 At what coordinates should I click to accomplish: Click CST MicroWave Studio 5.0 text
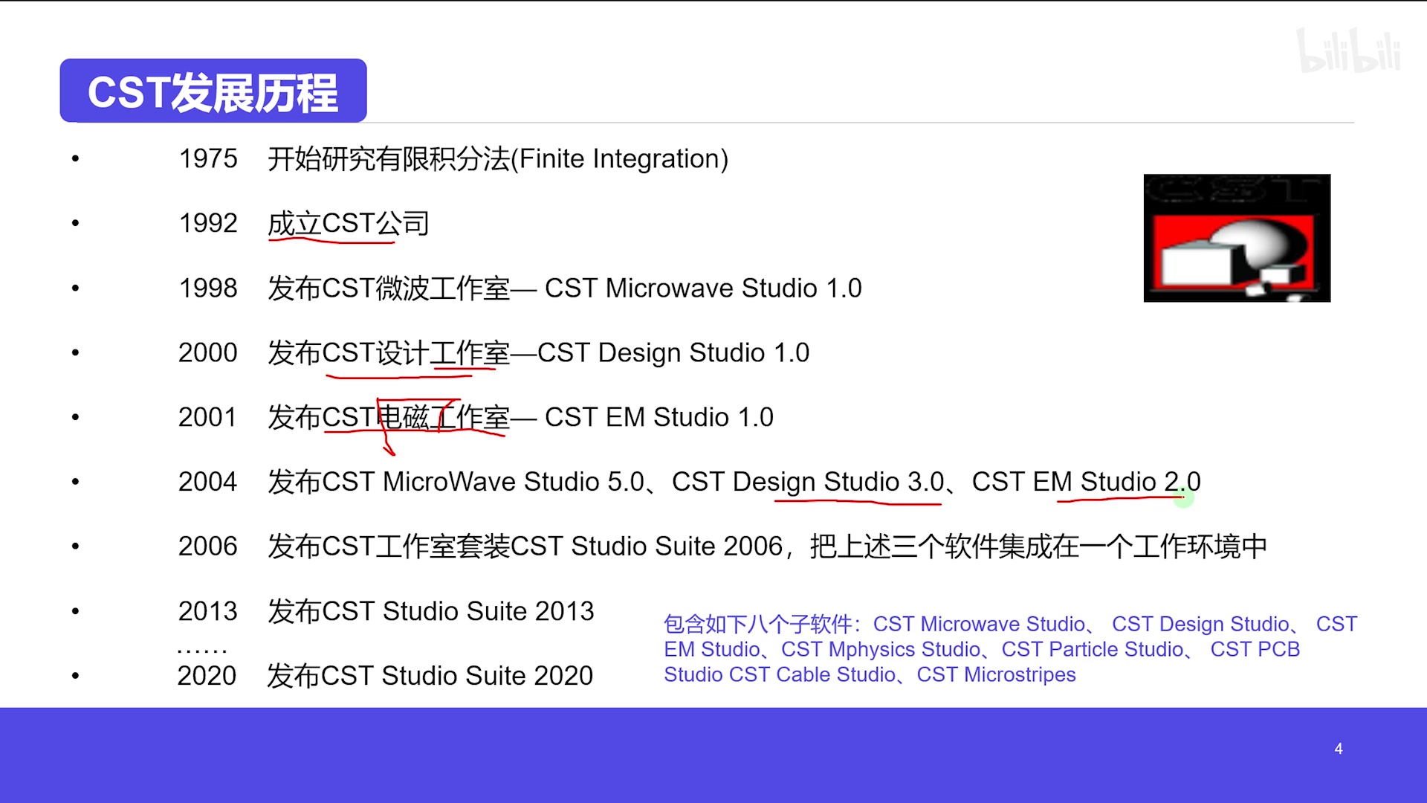point(484,482)
